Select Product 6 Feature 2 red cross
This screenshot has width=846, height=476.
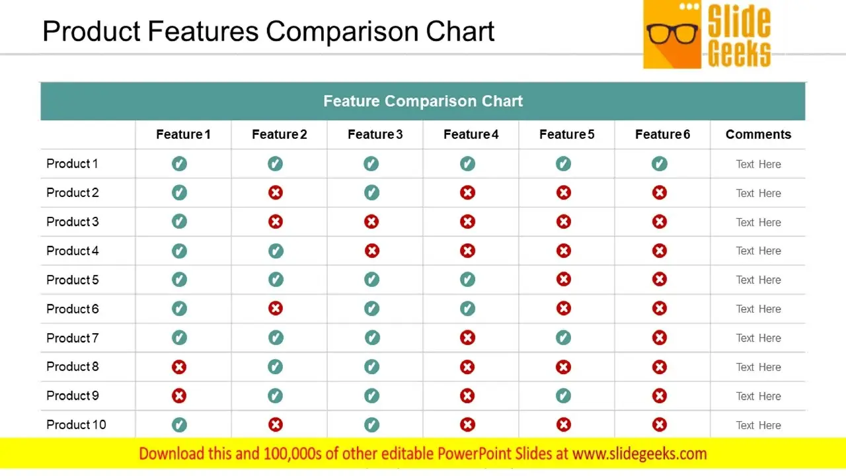[x=276, y=309]
